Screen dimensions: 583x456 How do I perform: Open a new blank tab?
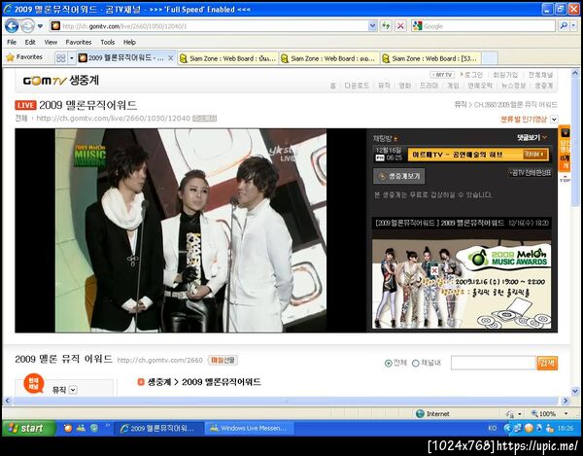tap(490, 58)
